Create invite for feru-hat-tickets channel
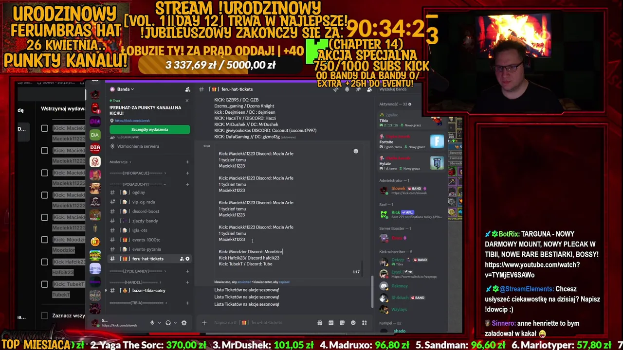The image size is (623, 350). pyautogui.click(x=182, y=259)
